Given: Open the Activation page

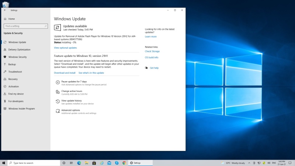Looking at the screenshot, I should point(13,86).
